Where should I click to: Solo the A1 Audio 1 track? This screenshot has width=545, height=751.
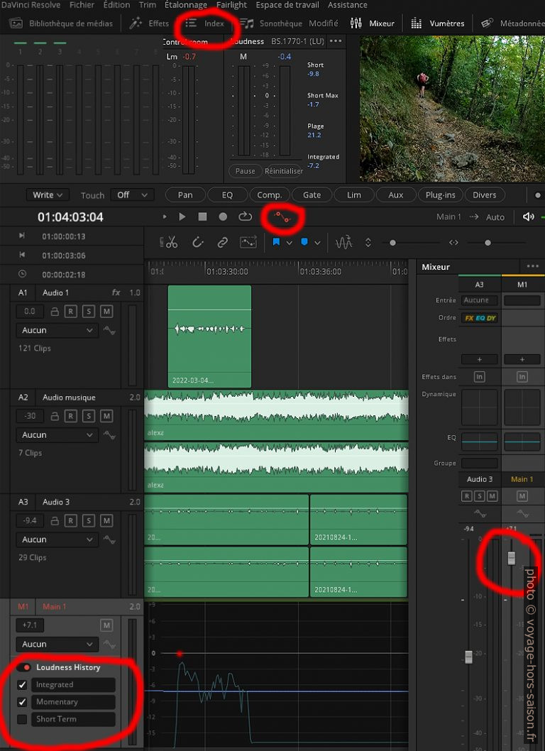(x=89, y=312)
